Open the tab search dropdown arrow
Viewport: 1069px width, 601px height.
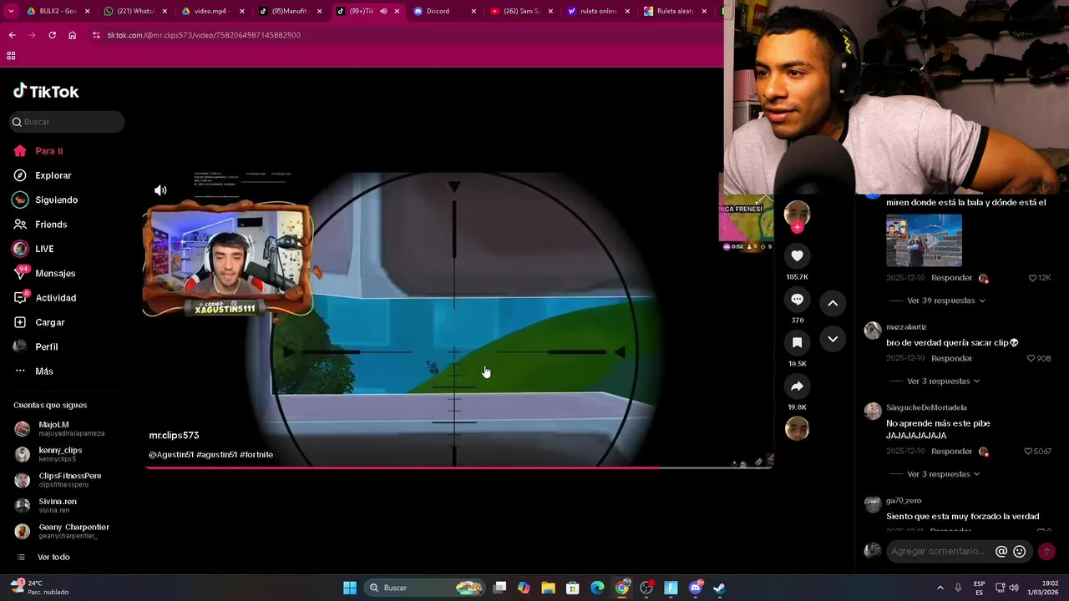pos(10,11)
